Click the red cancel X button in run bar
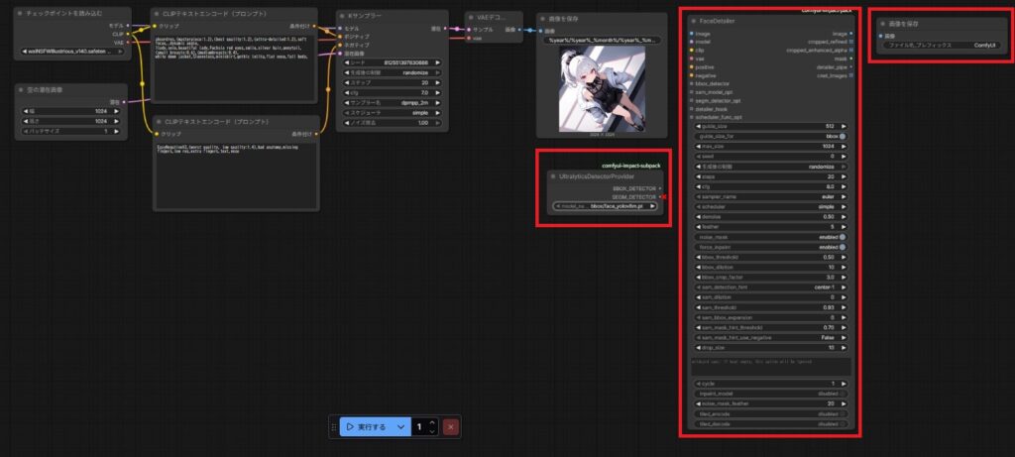 451,426
